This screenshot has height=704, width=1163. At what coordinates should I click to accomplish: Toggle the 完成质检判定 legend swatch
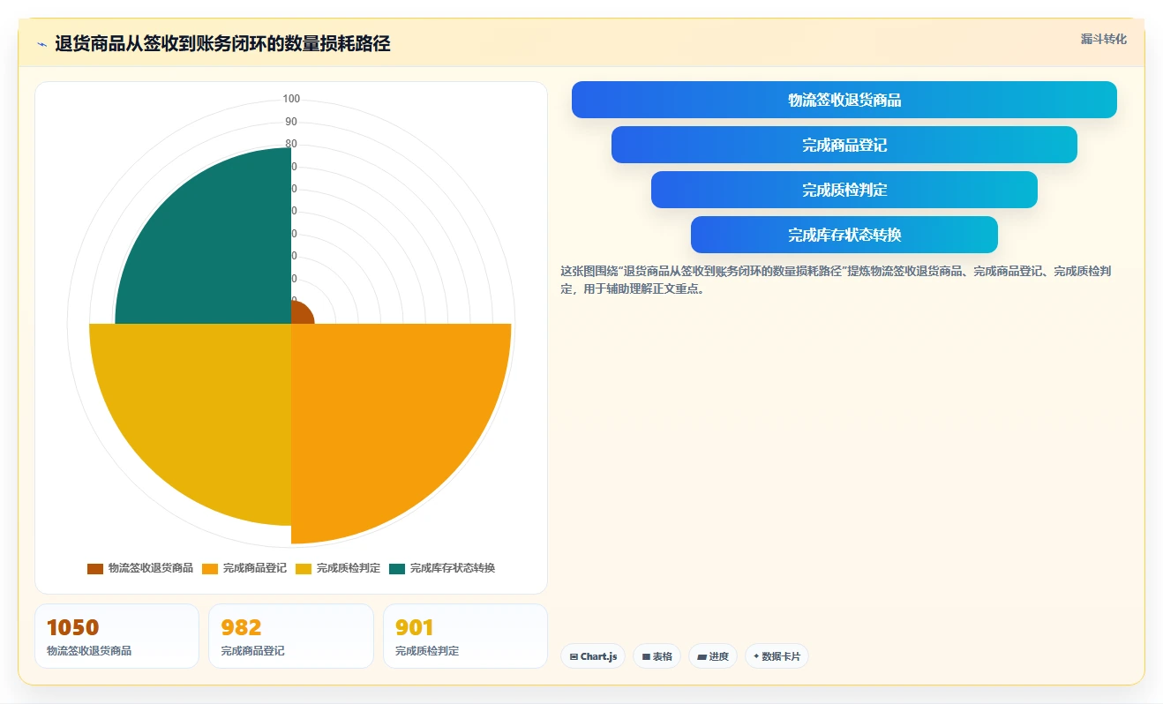pyautogui.click(x=304, y=568)
